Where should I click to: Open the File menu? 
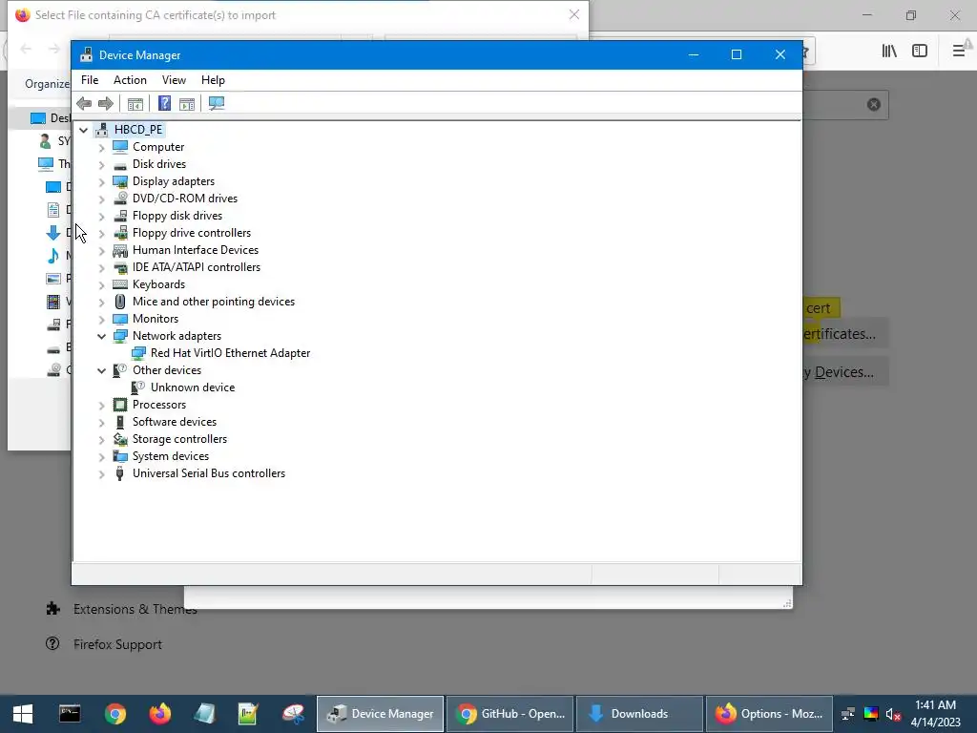pos(90,80)
